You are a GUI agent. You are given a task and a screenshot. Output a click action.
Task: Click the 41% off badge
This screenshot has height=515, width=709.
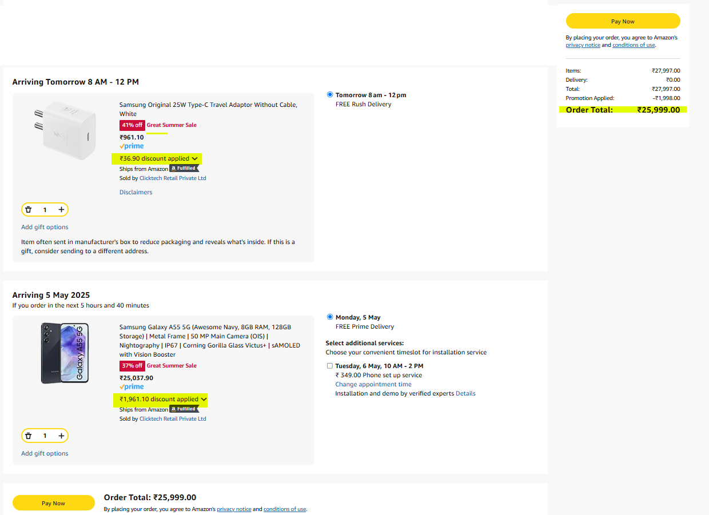[132, 125]
